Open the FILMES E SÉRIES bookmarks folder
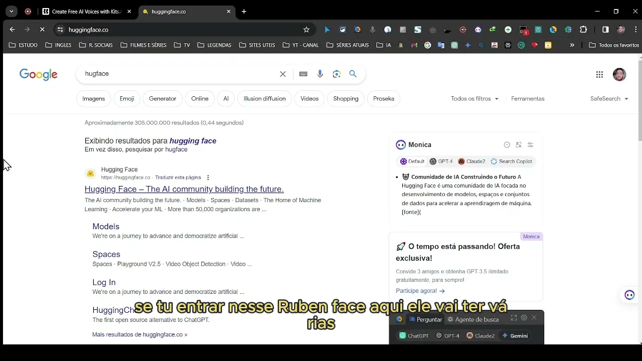This screenshot has width=642, height=361. [143, 45]
